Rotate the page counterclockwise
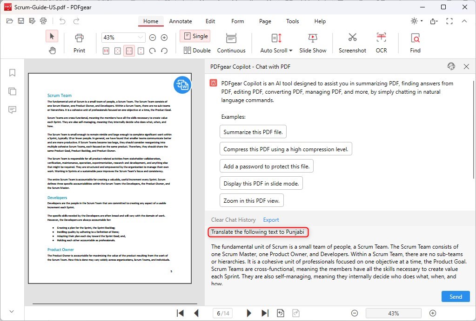 pos(164,51)
